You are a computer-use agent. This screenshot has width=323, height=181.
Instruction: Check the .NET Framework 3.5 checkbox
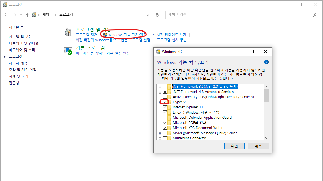(x=165, y=86)
